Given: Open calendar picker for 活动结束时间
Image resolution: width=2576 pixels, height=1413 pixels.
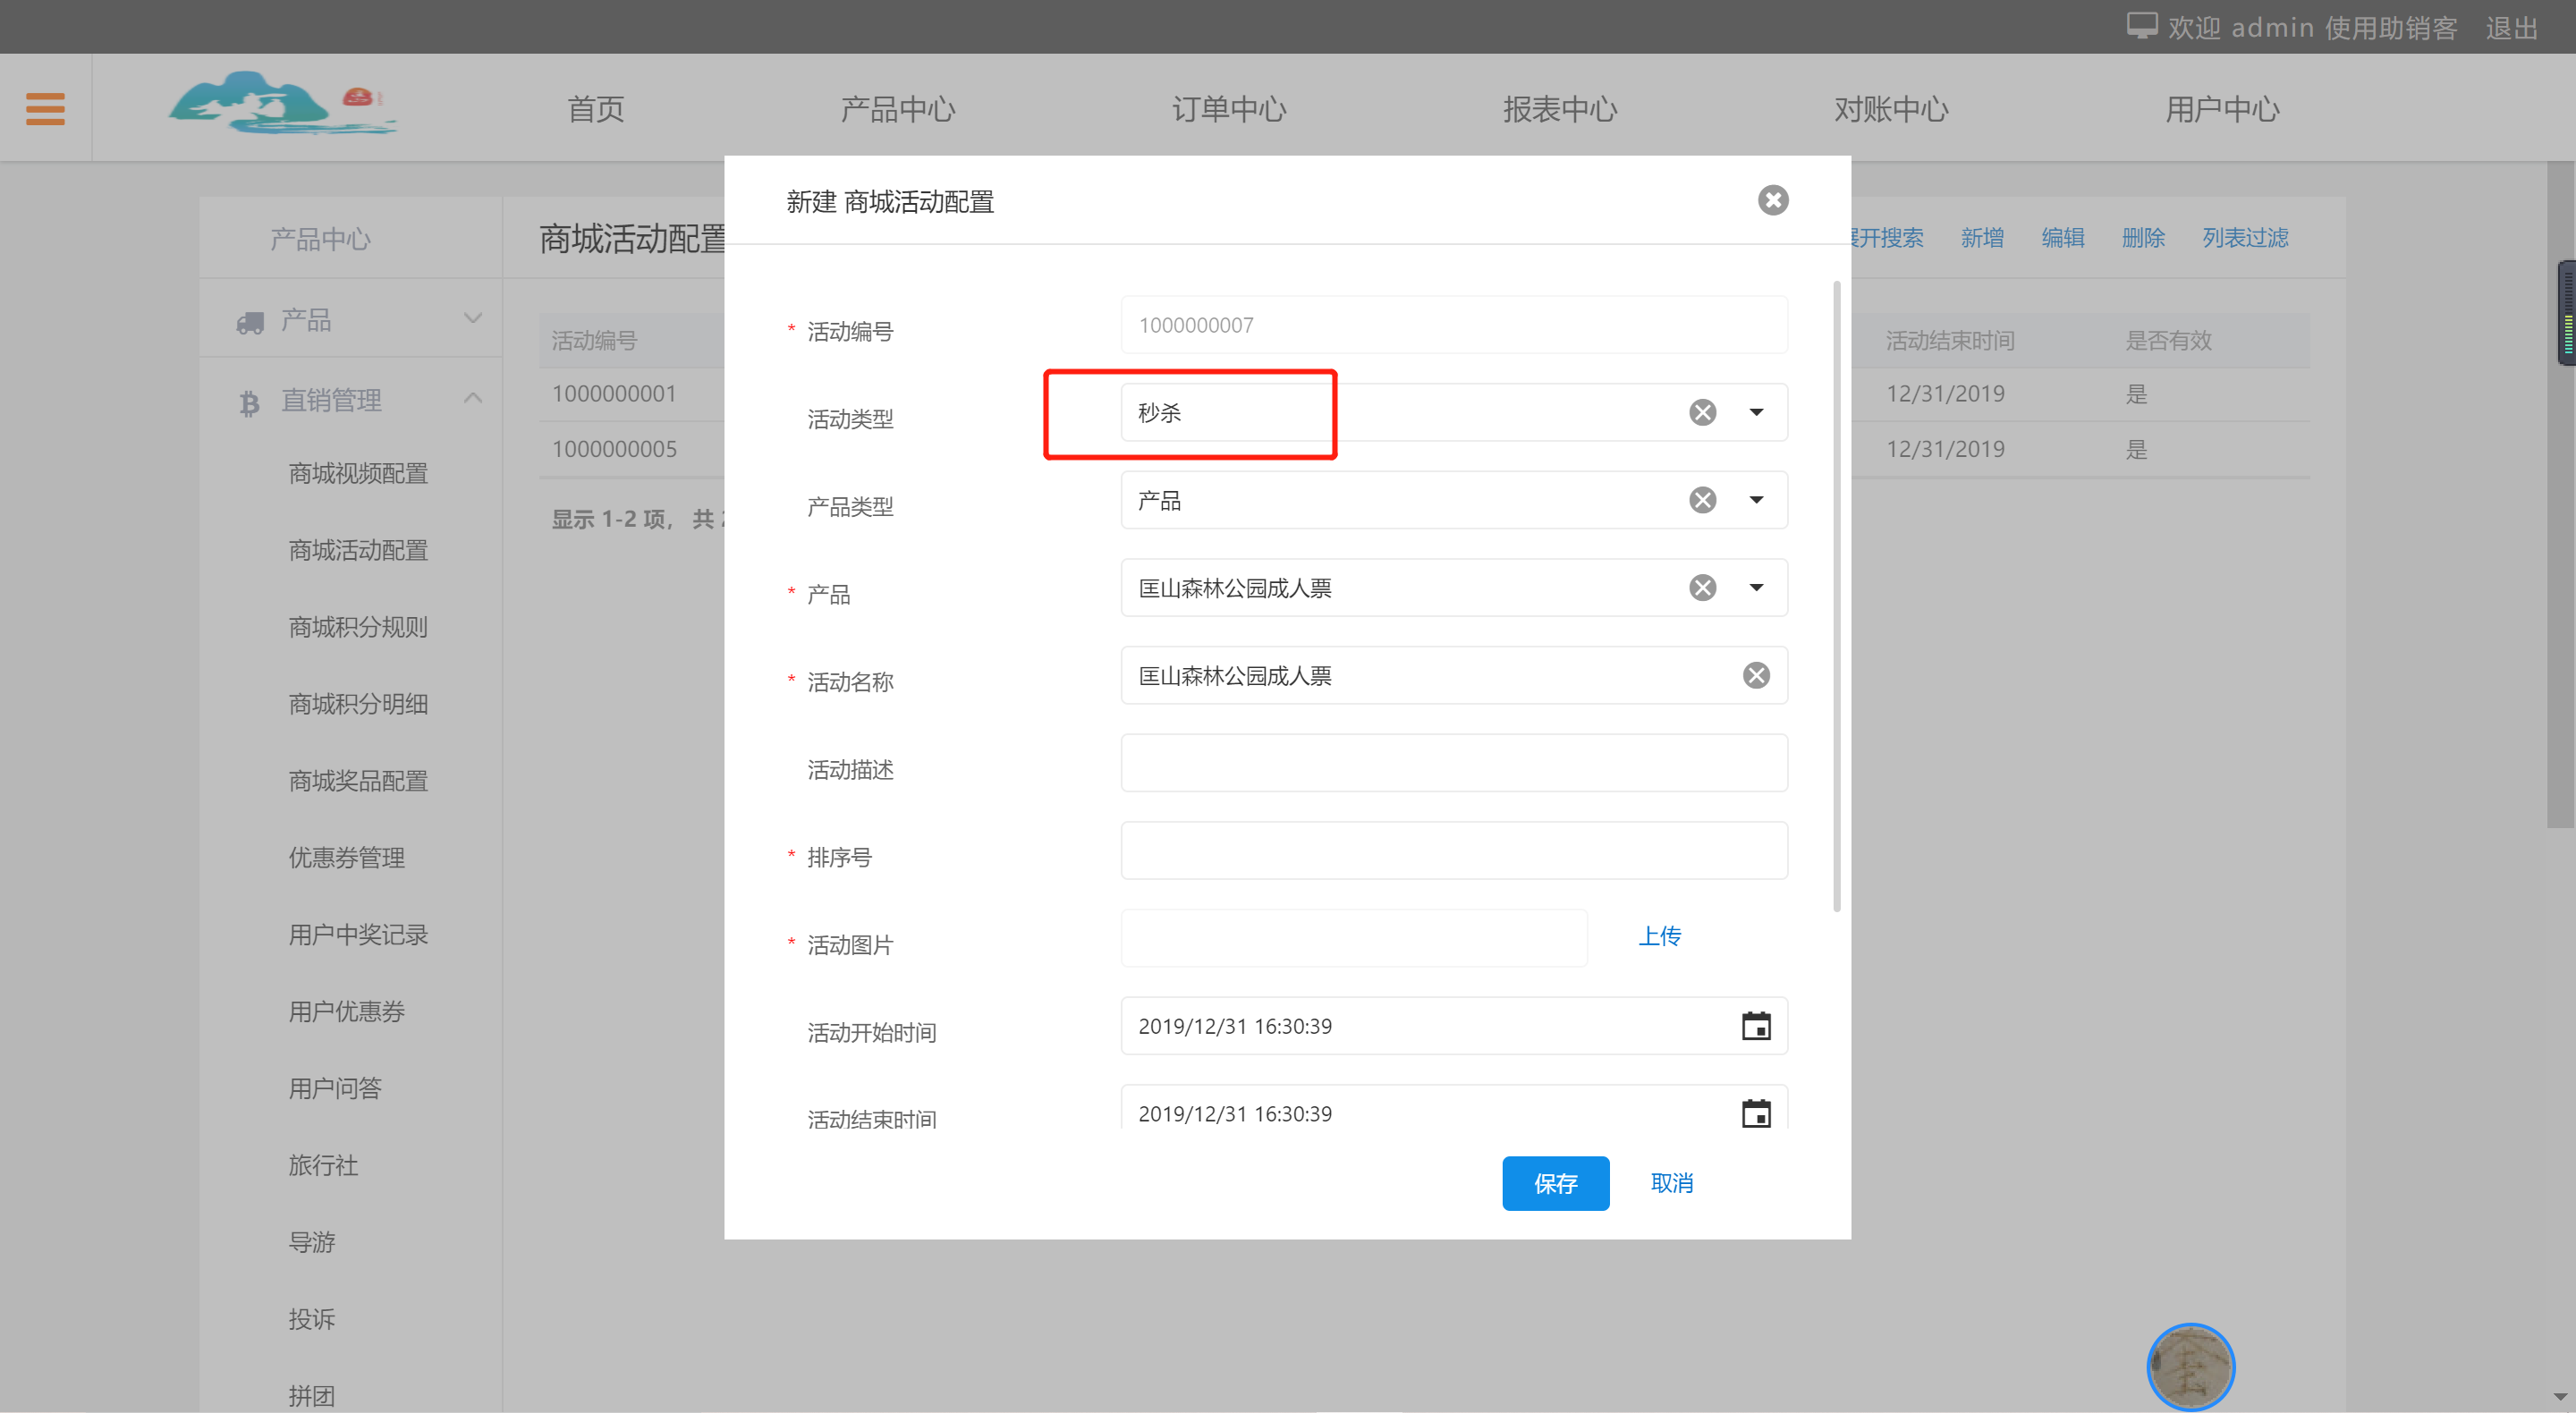Looking at the screenshot, I should pyautogui.click(x=1755, y=1112).
